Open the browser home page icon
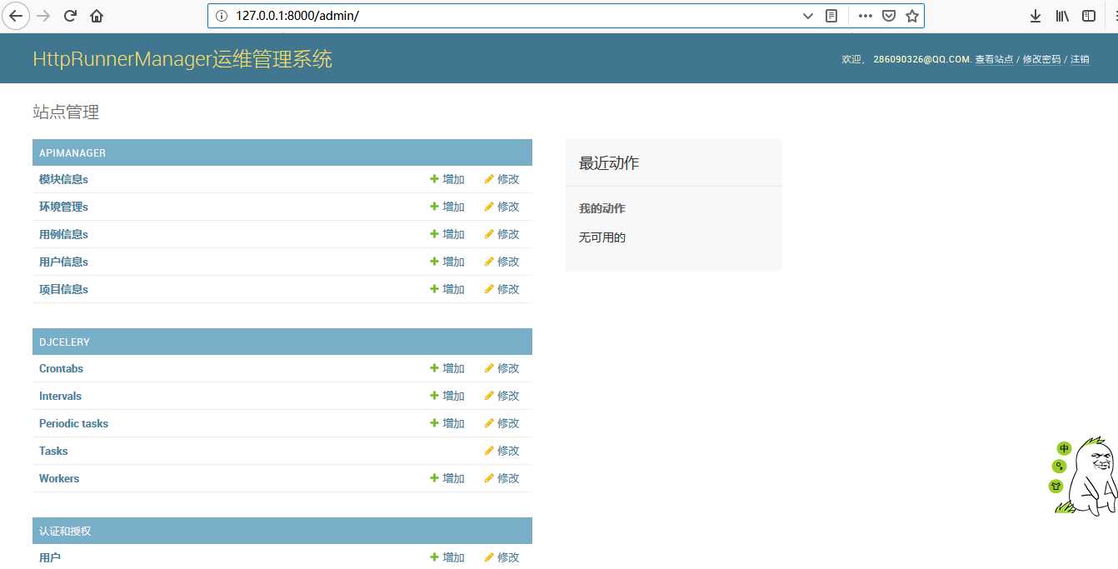The height and width of the screenshot is (569, 1118). 97,16
